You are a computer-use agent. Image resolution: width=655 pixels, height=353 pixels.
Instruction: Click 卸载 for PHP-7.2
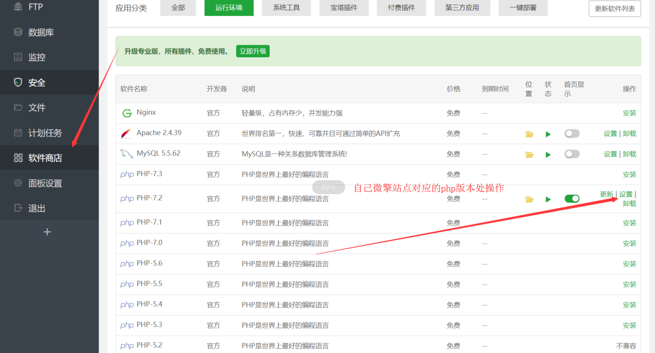click(x=629, y=204)
